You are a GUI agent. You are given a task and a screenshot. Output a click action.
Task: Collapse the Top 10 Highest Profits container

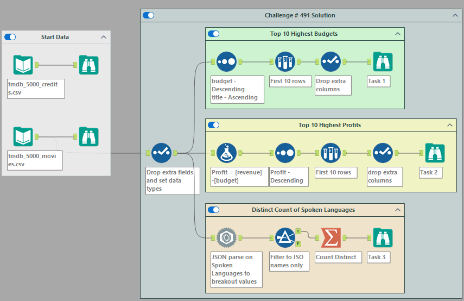tap(450, 125)
